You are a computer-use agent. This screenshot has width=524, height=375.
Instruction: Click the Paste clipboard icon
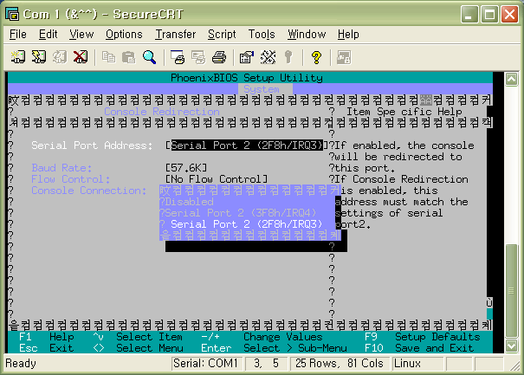coord(129,57)
